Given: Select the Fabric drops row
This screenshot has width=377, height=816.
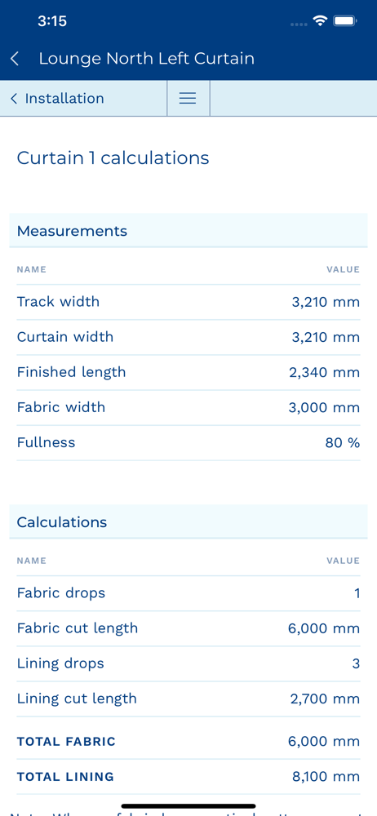Looking at the screenshot, I should (188, 593).
